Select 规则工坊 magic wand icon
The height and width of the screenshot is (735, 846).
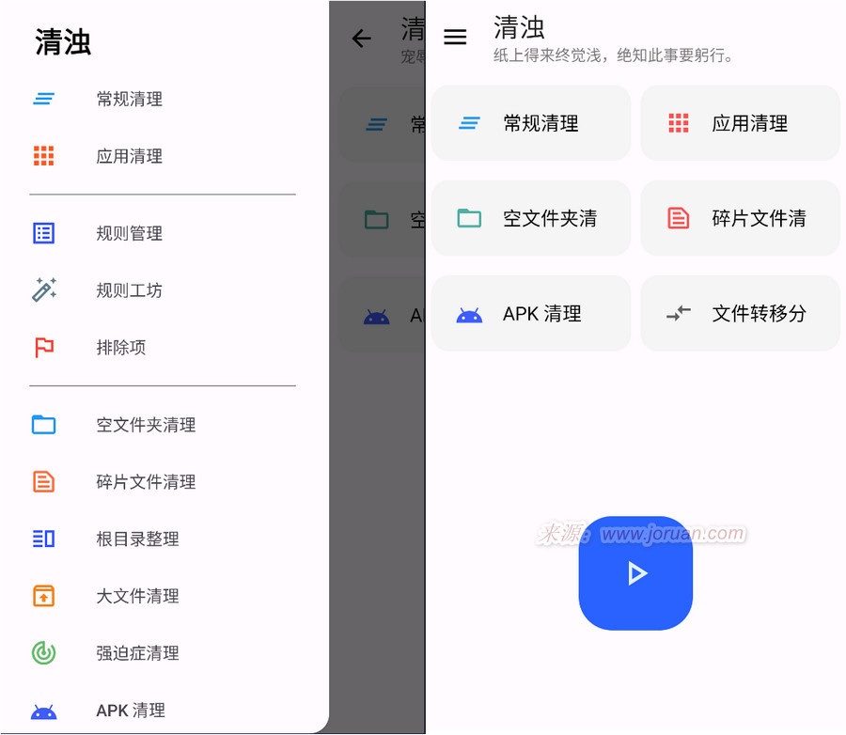[44, 290]
